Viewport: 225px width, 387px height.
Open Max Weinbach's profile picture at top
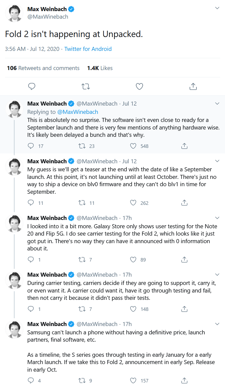click(x=14, y=13)
